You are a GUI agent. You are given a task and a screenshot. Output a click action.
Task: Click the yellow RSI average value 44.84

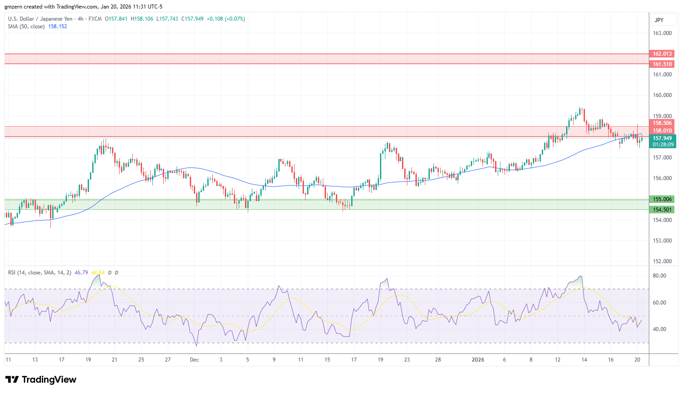[98, 273]
